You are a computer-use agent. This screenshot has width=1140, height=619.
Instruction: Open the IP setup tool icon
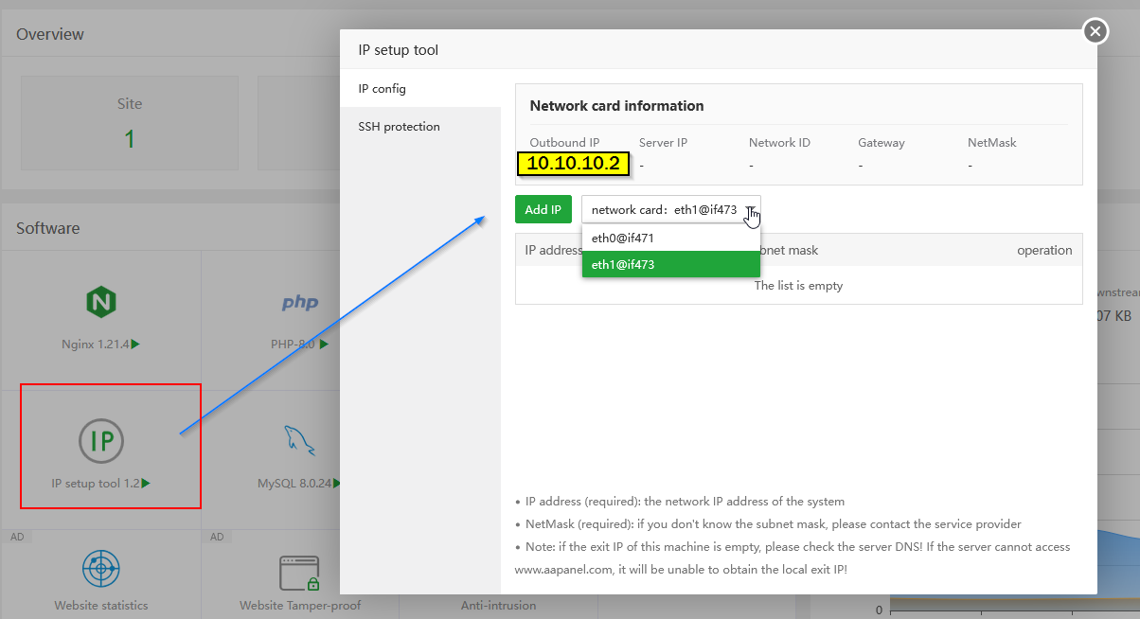[101, 440]
